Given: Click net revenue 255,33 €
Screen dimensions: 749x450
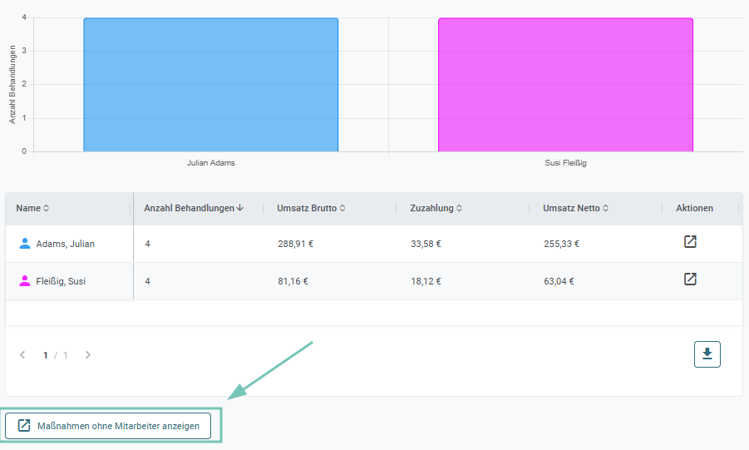Looking at the screenshot, I should (561, 244).
